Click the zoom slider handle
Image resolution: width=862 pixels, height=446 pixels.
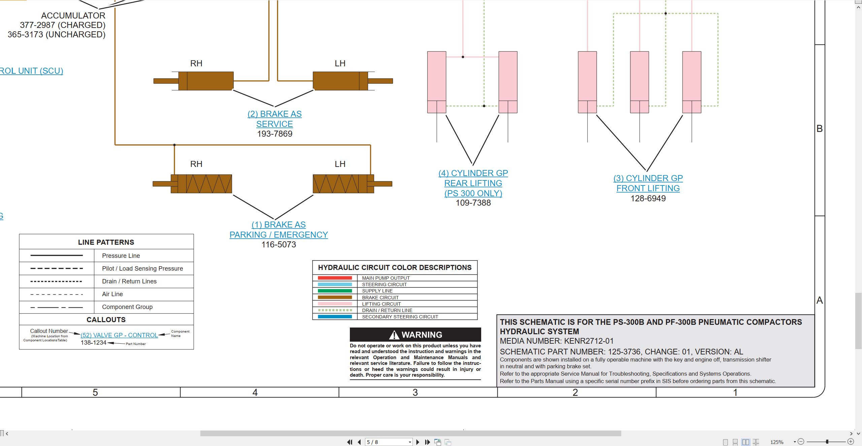tap(827, 442)
